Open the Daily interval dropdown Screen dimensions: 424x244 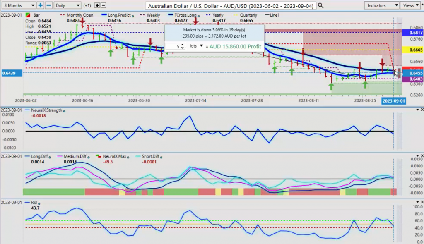[x=67, y=5]
